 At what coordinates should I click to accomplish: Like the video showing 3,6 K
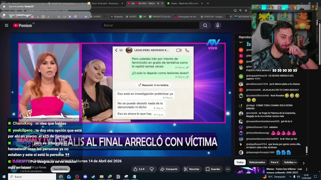tap(139, 169)
